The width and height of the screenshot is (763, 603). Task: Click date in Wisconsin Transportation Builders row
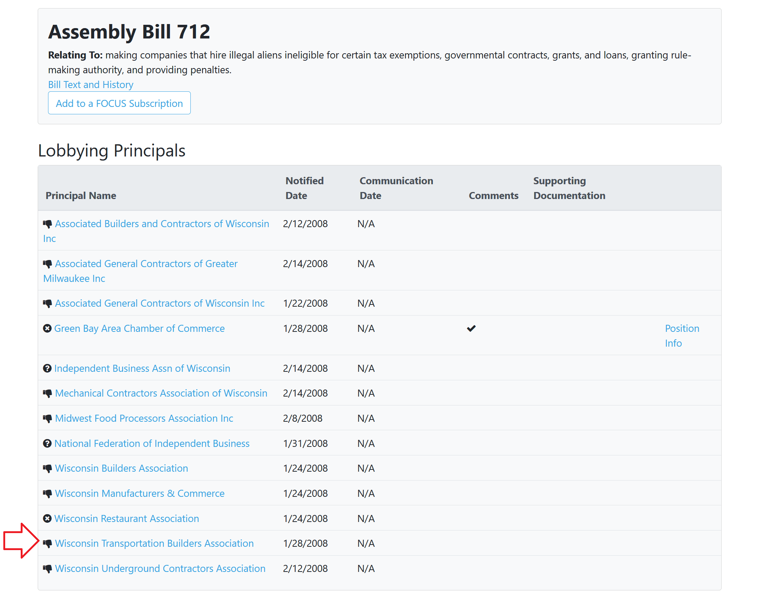tap(305, 543)
